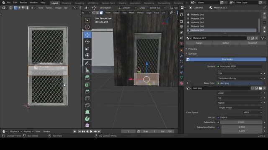Open the View Layer properties tab

181,32
